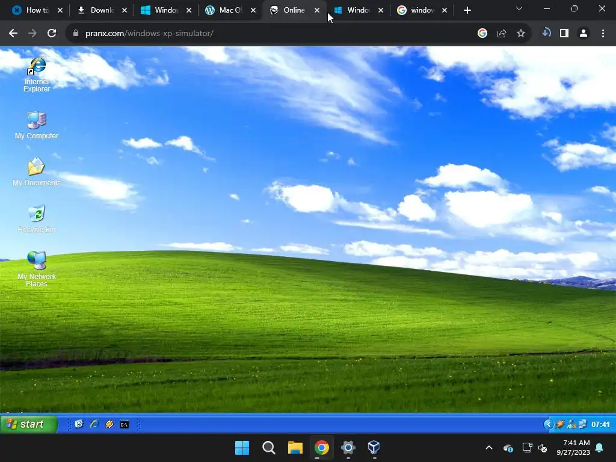Switch to the "How to" browser tab
616x462 pixels.
pyautogui.click(x=37, y=10)
